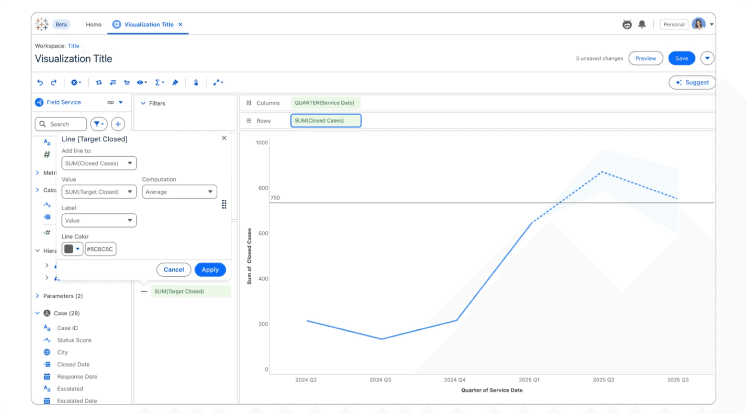Open the Line Color swatch picker
This screenshot has width=747, height=414.
72,249
